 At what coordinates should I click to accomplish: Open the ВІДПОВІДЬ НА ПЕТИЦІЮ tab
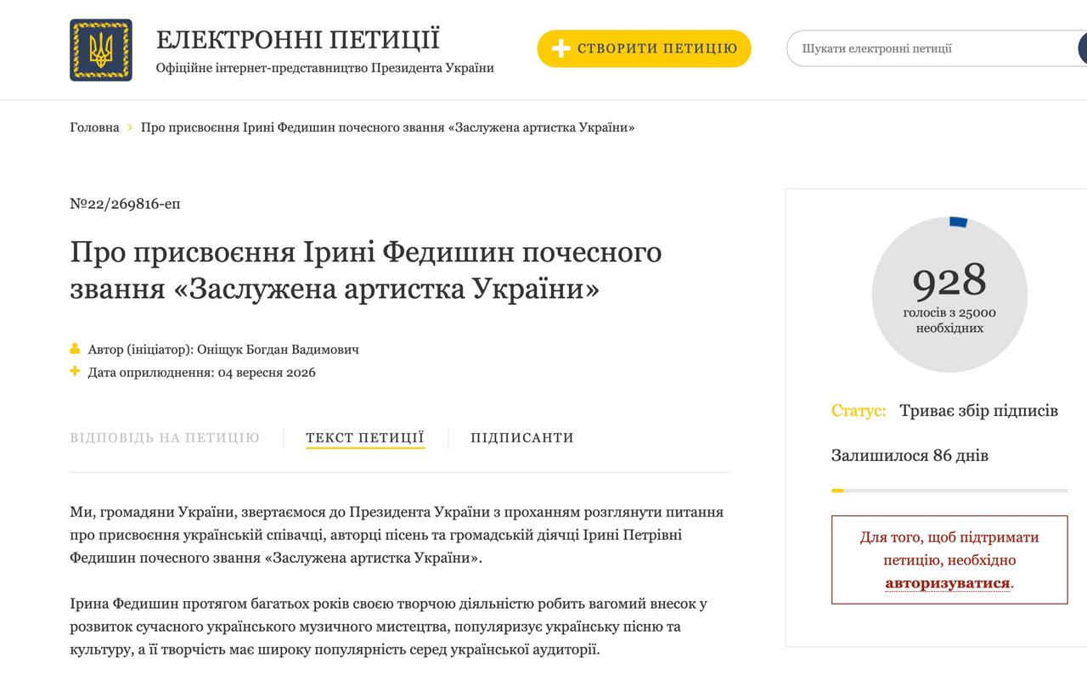[165, 438]
